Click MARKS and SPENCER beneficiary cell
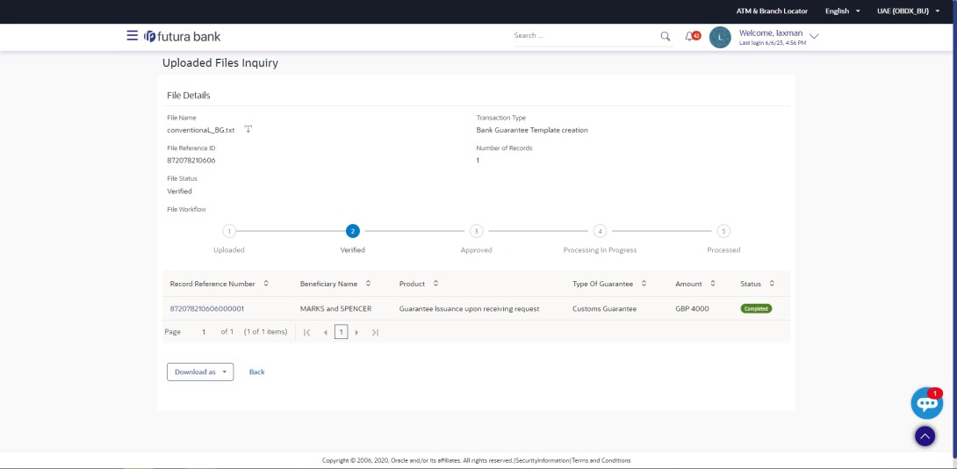Viewport: 957px width, 469px height. coord(335,308)
